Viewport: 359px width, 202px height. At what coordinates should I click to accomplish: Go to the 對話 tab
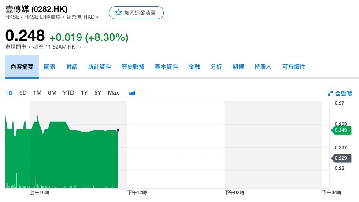pyautogui.click(x=72, y=67)
